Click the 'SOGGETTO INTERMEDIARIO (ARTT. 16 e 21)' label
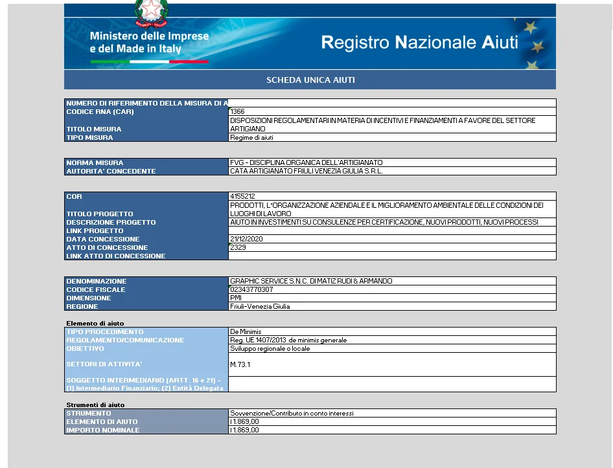This screenshot has width=613, height=468. [x=145, y=384]
